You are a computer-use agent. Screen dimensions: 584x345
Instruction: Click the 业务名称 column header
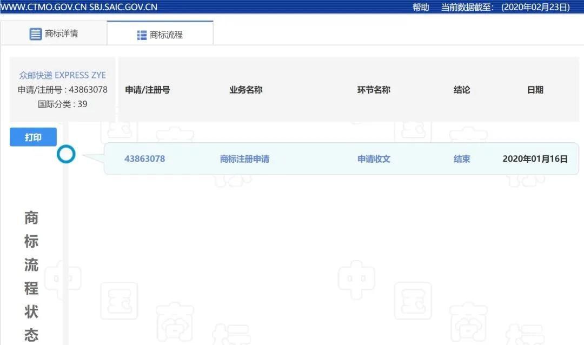pos(245,90)
